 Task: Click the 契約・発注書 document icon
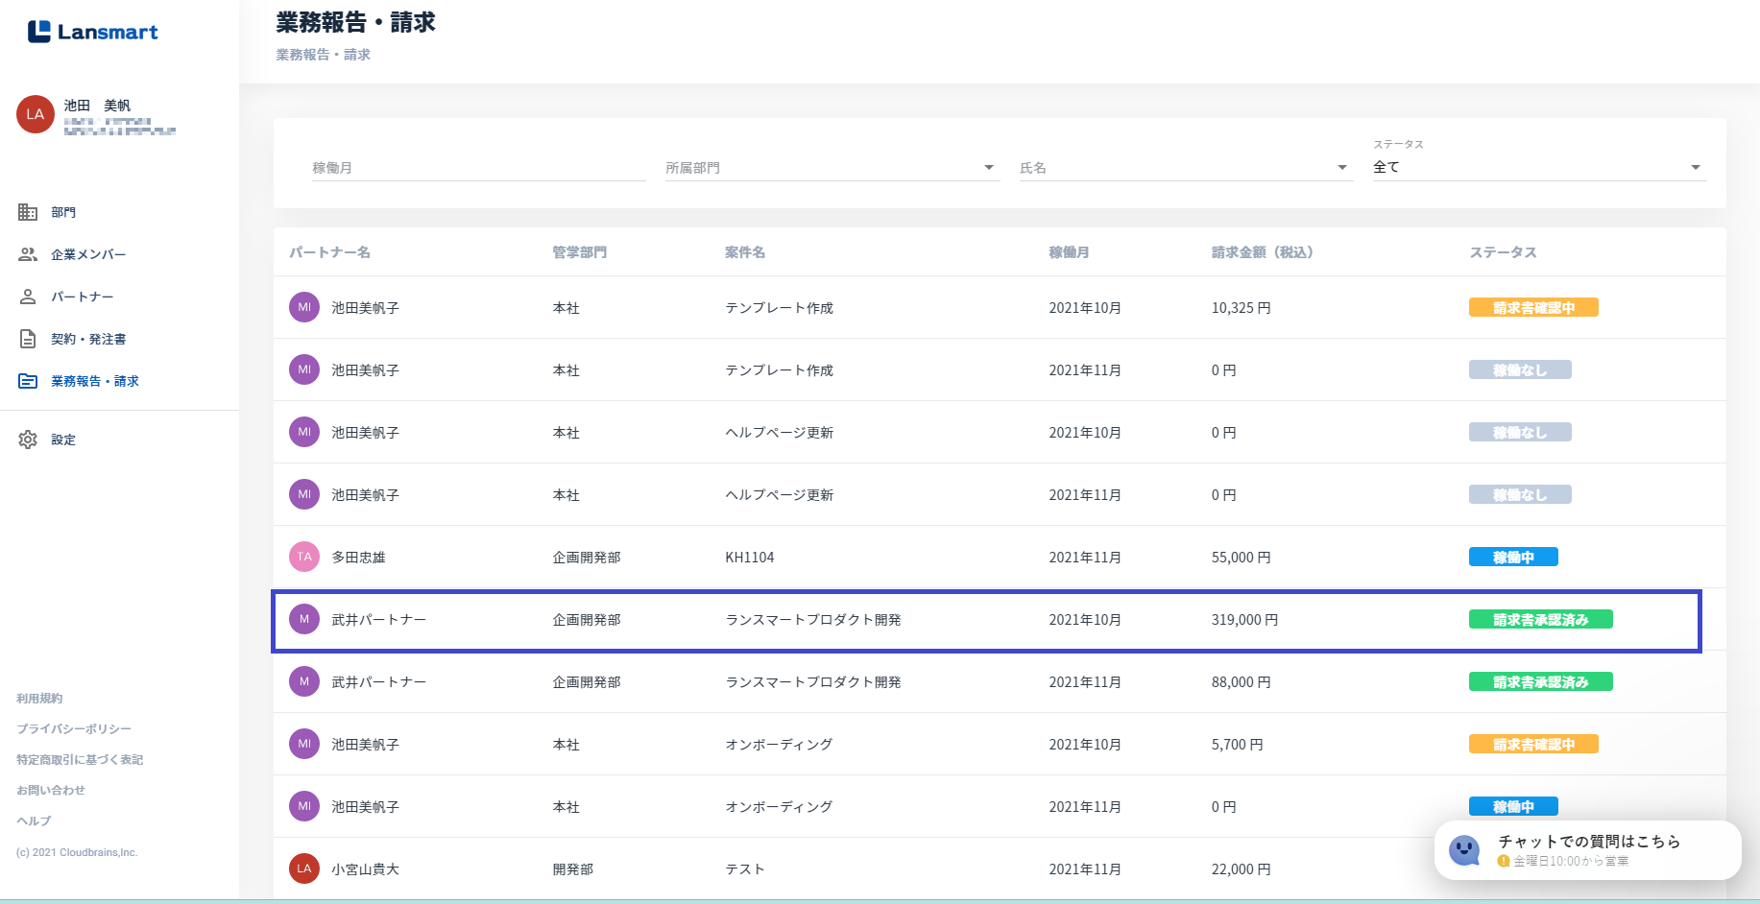pos(28,339)
